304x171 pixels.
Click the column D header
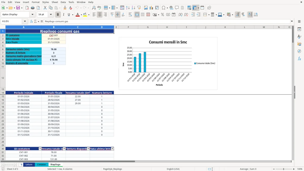[x=102, y=27]
